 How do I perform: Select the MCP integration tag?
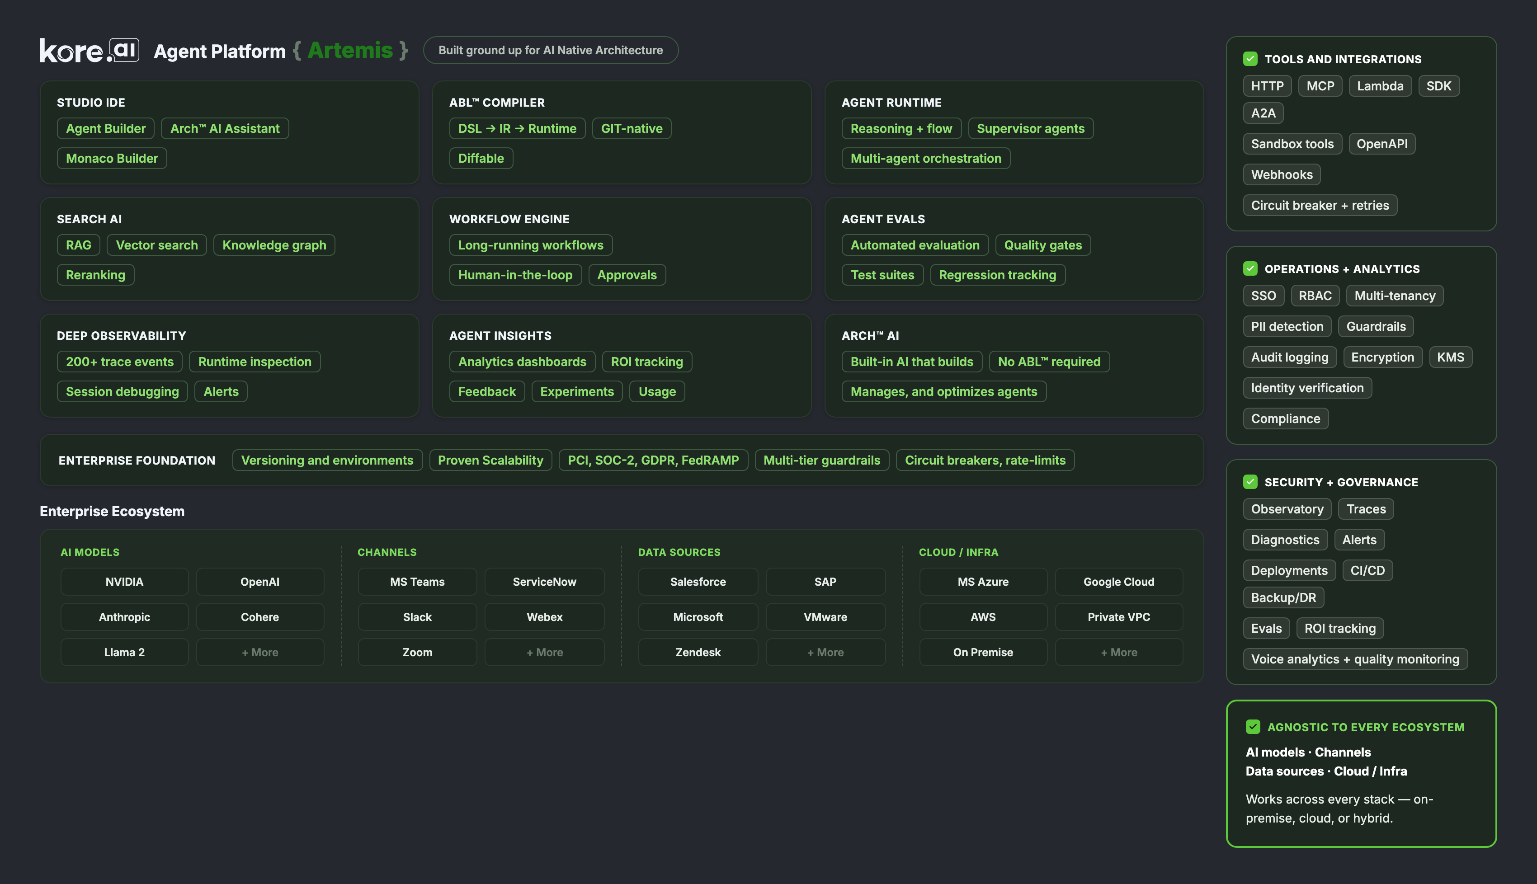[1320, 85]
